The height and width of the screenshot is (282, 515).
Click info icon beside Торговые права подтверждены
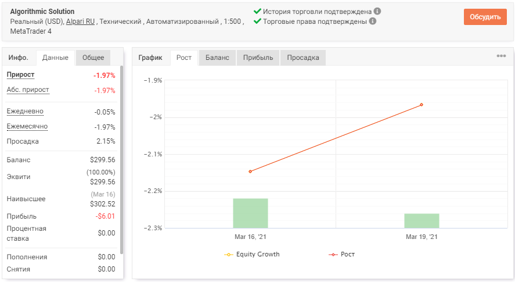[x=372, y=21]
